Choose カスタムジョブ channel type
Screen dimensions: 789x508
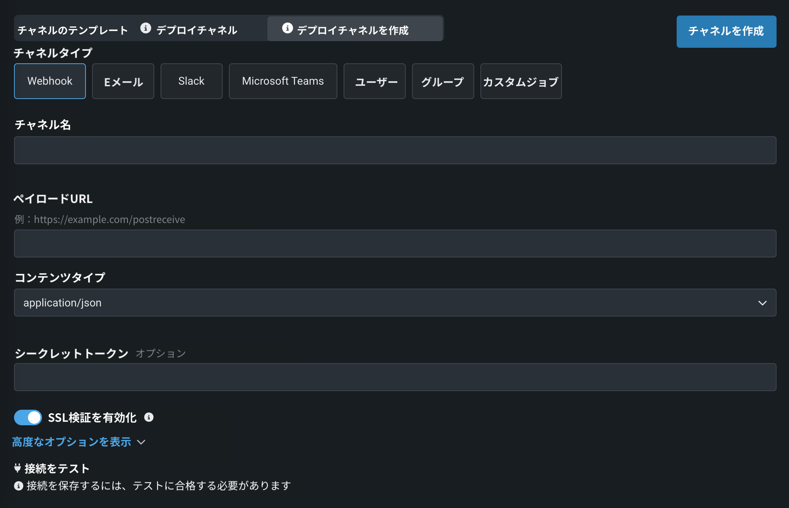click(x=521, y=81)
